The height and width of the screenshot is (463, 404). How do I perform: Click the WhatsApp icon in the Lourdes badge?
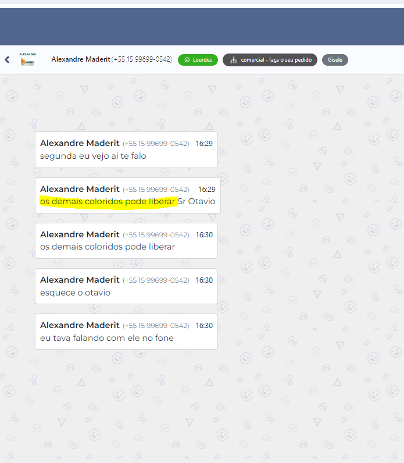187,60
